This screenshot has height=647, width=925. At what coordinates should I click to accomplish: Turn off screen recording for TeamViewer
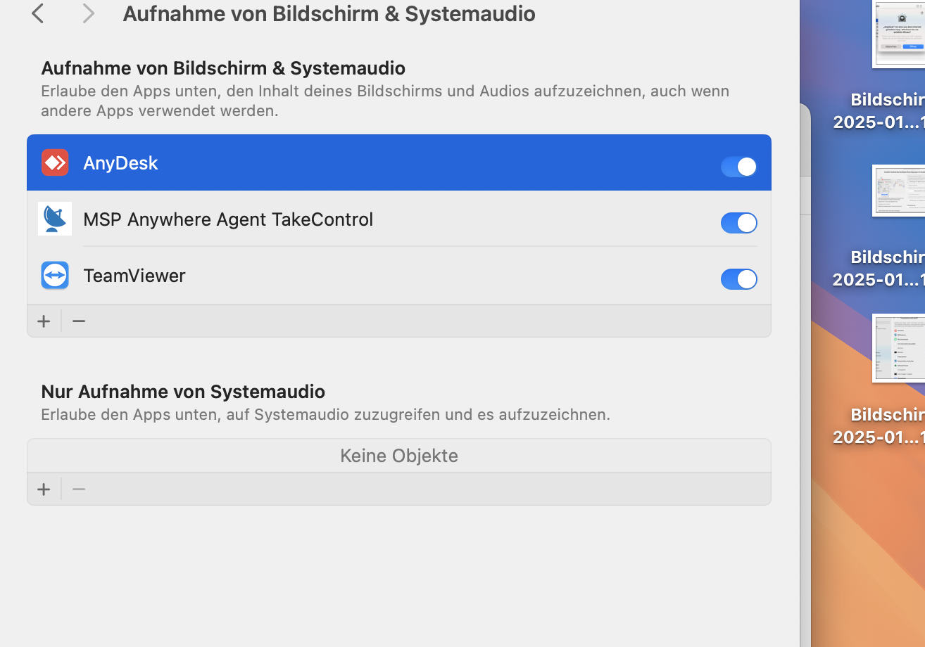pyautogui.click(x=738, y=279)
